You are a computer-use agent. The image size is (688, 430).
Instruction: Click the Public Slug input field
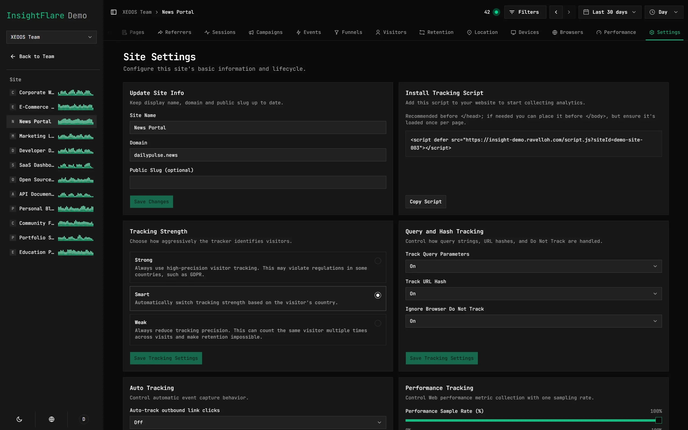pos(258,182)
